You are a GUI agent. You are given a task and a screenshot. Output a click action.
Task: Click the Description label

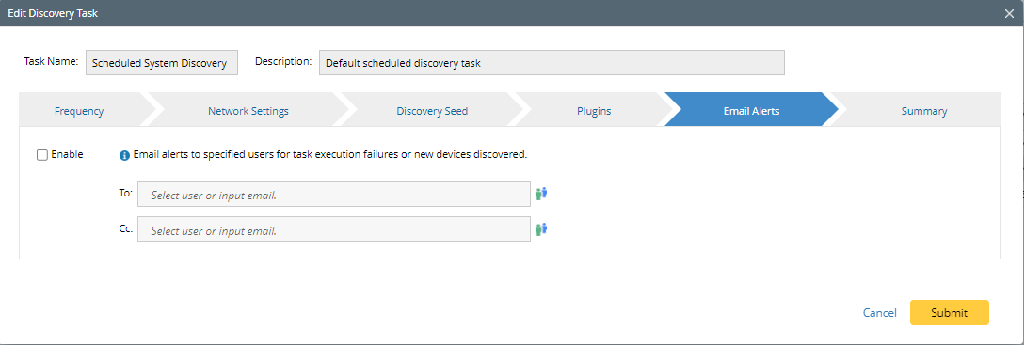283,61
